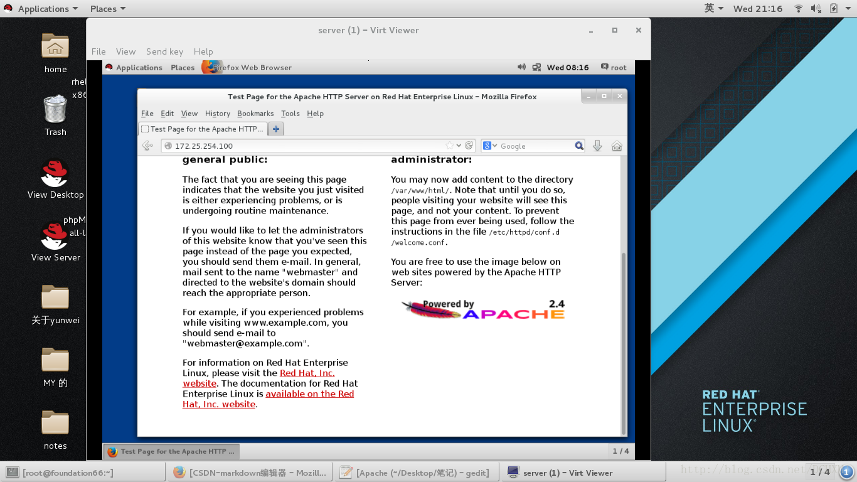Open the notes folder icon
The width and height of the screenshot is (857, 482).
coord(55,422)
